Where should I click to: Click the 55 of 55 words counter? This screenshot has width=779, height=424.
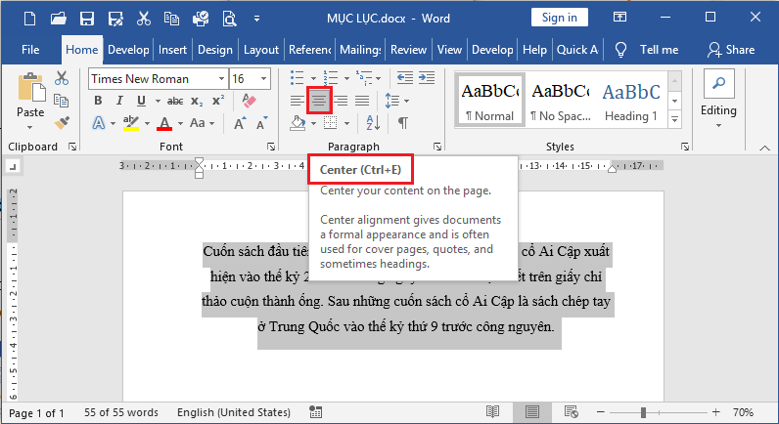point(121,412)
